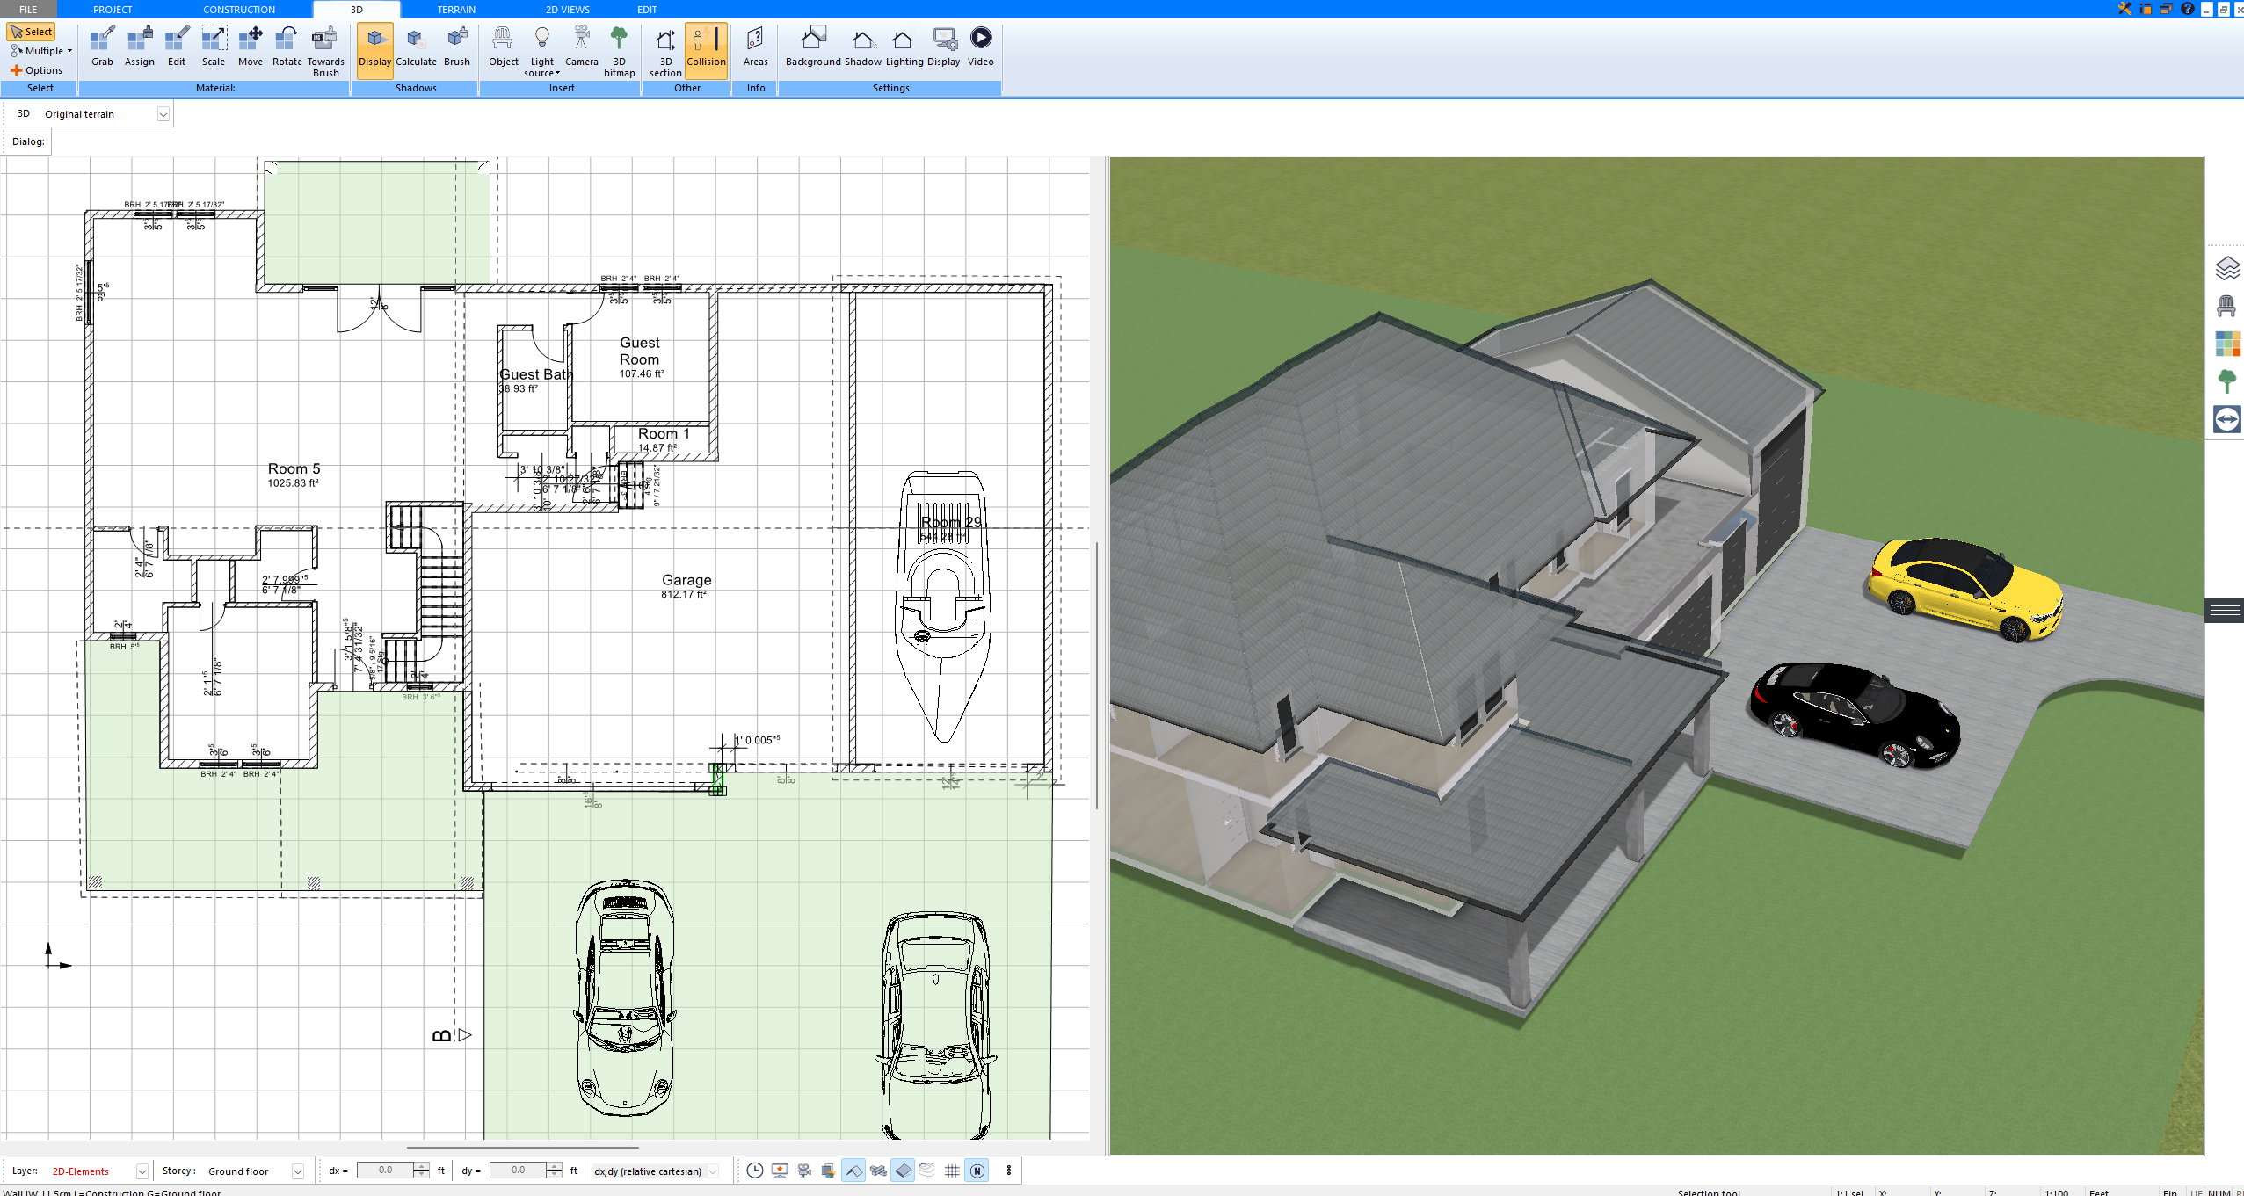Screen dimensions: 2244x1196
Task: Insert a 3D bitmap tree icon
Action: point(619,51)
